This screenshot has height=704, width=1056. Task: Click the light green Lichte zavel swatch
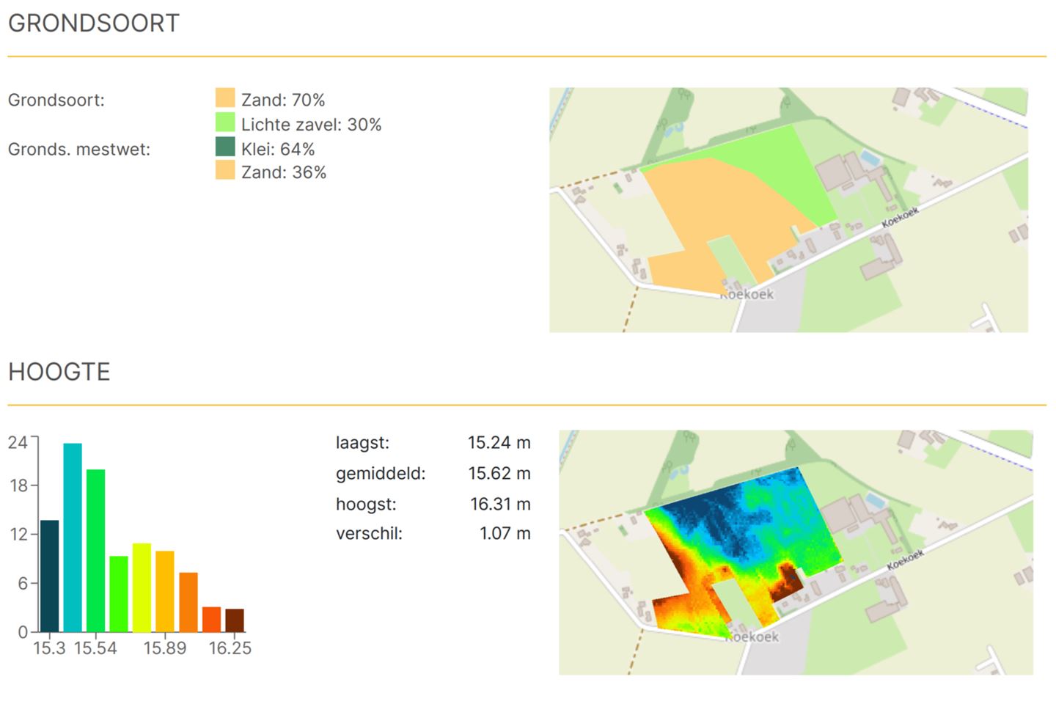[x=225, y=122]
